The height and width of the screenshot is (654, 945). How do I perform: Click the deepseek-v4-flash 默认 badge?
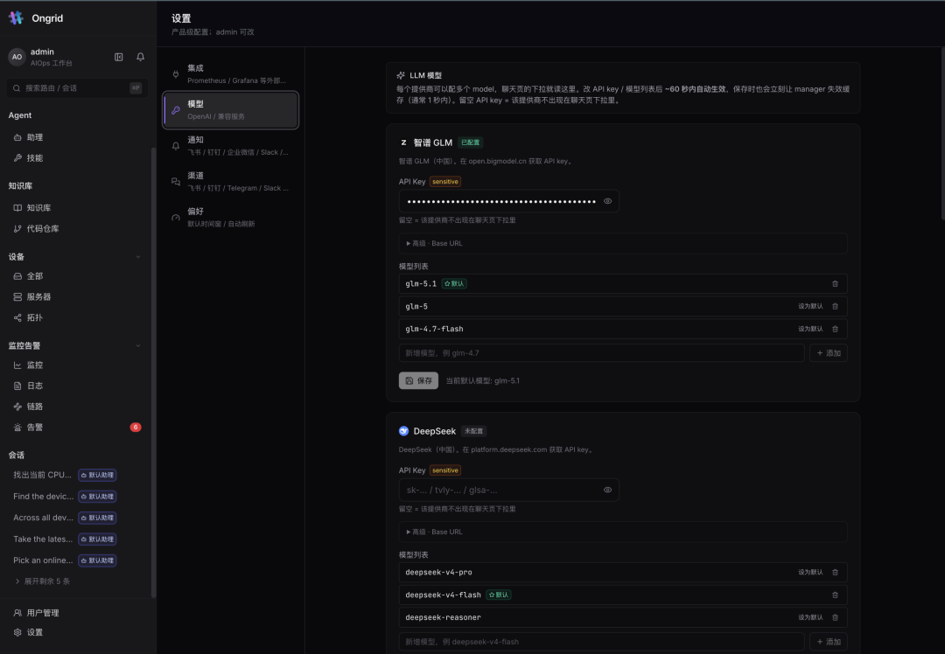point(499,595)
